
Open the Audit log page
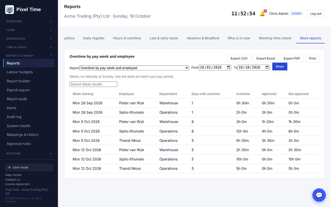click(x=29, y=117)
